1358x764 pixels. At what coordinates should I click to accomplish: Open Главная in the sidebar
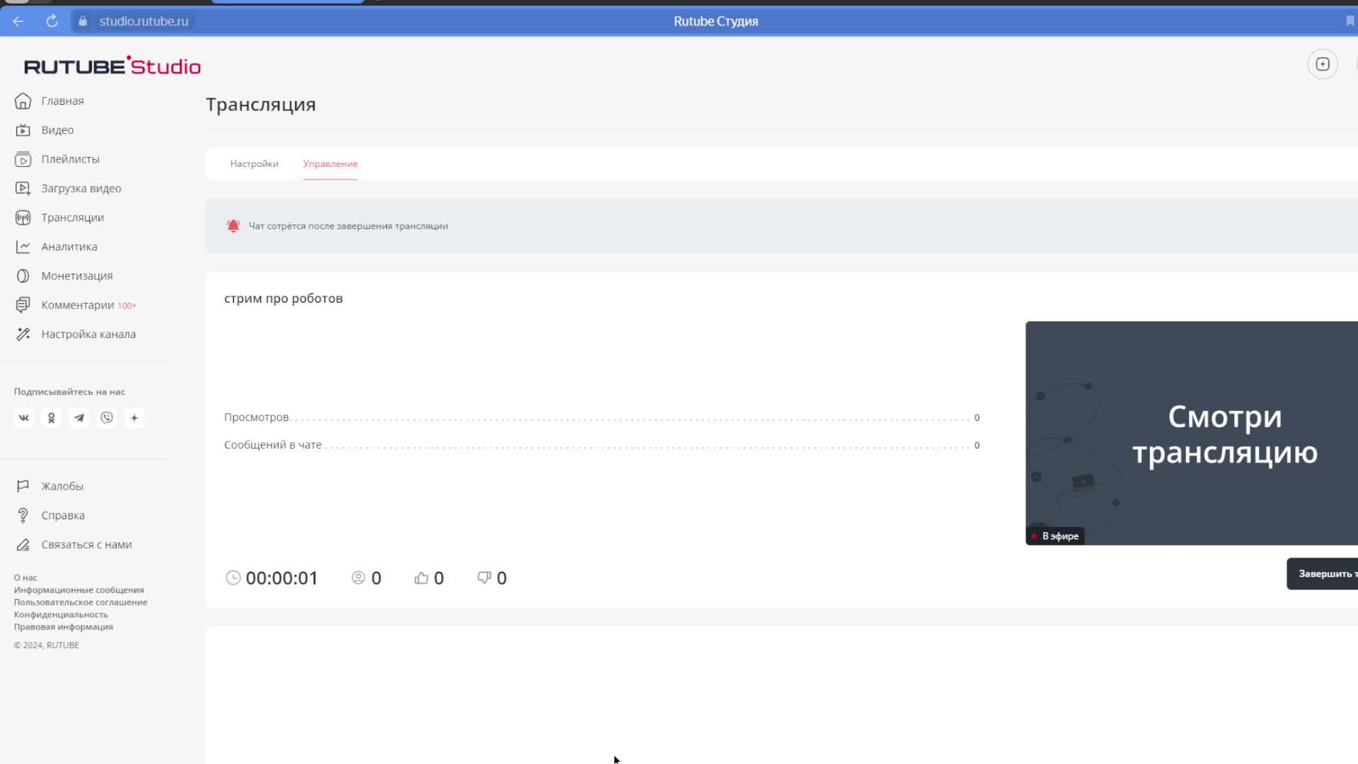pos(62,101)
